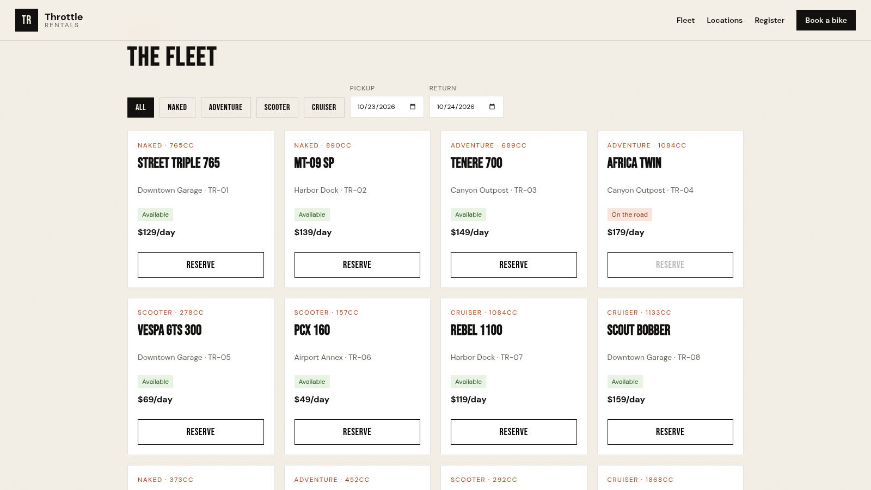Select the ALL filter tab
Viewport: 871px width, 490px height.
tap(140, 107)
